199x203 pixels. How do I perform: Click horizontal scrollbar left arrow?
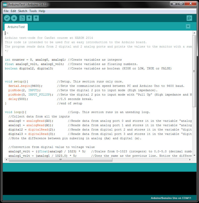(6, 160)
